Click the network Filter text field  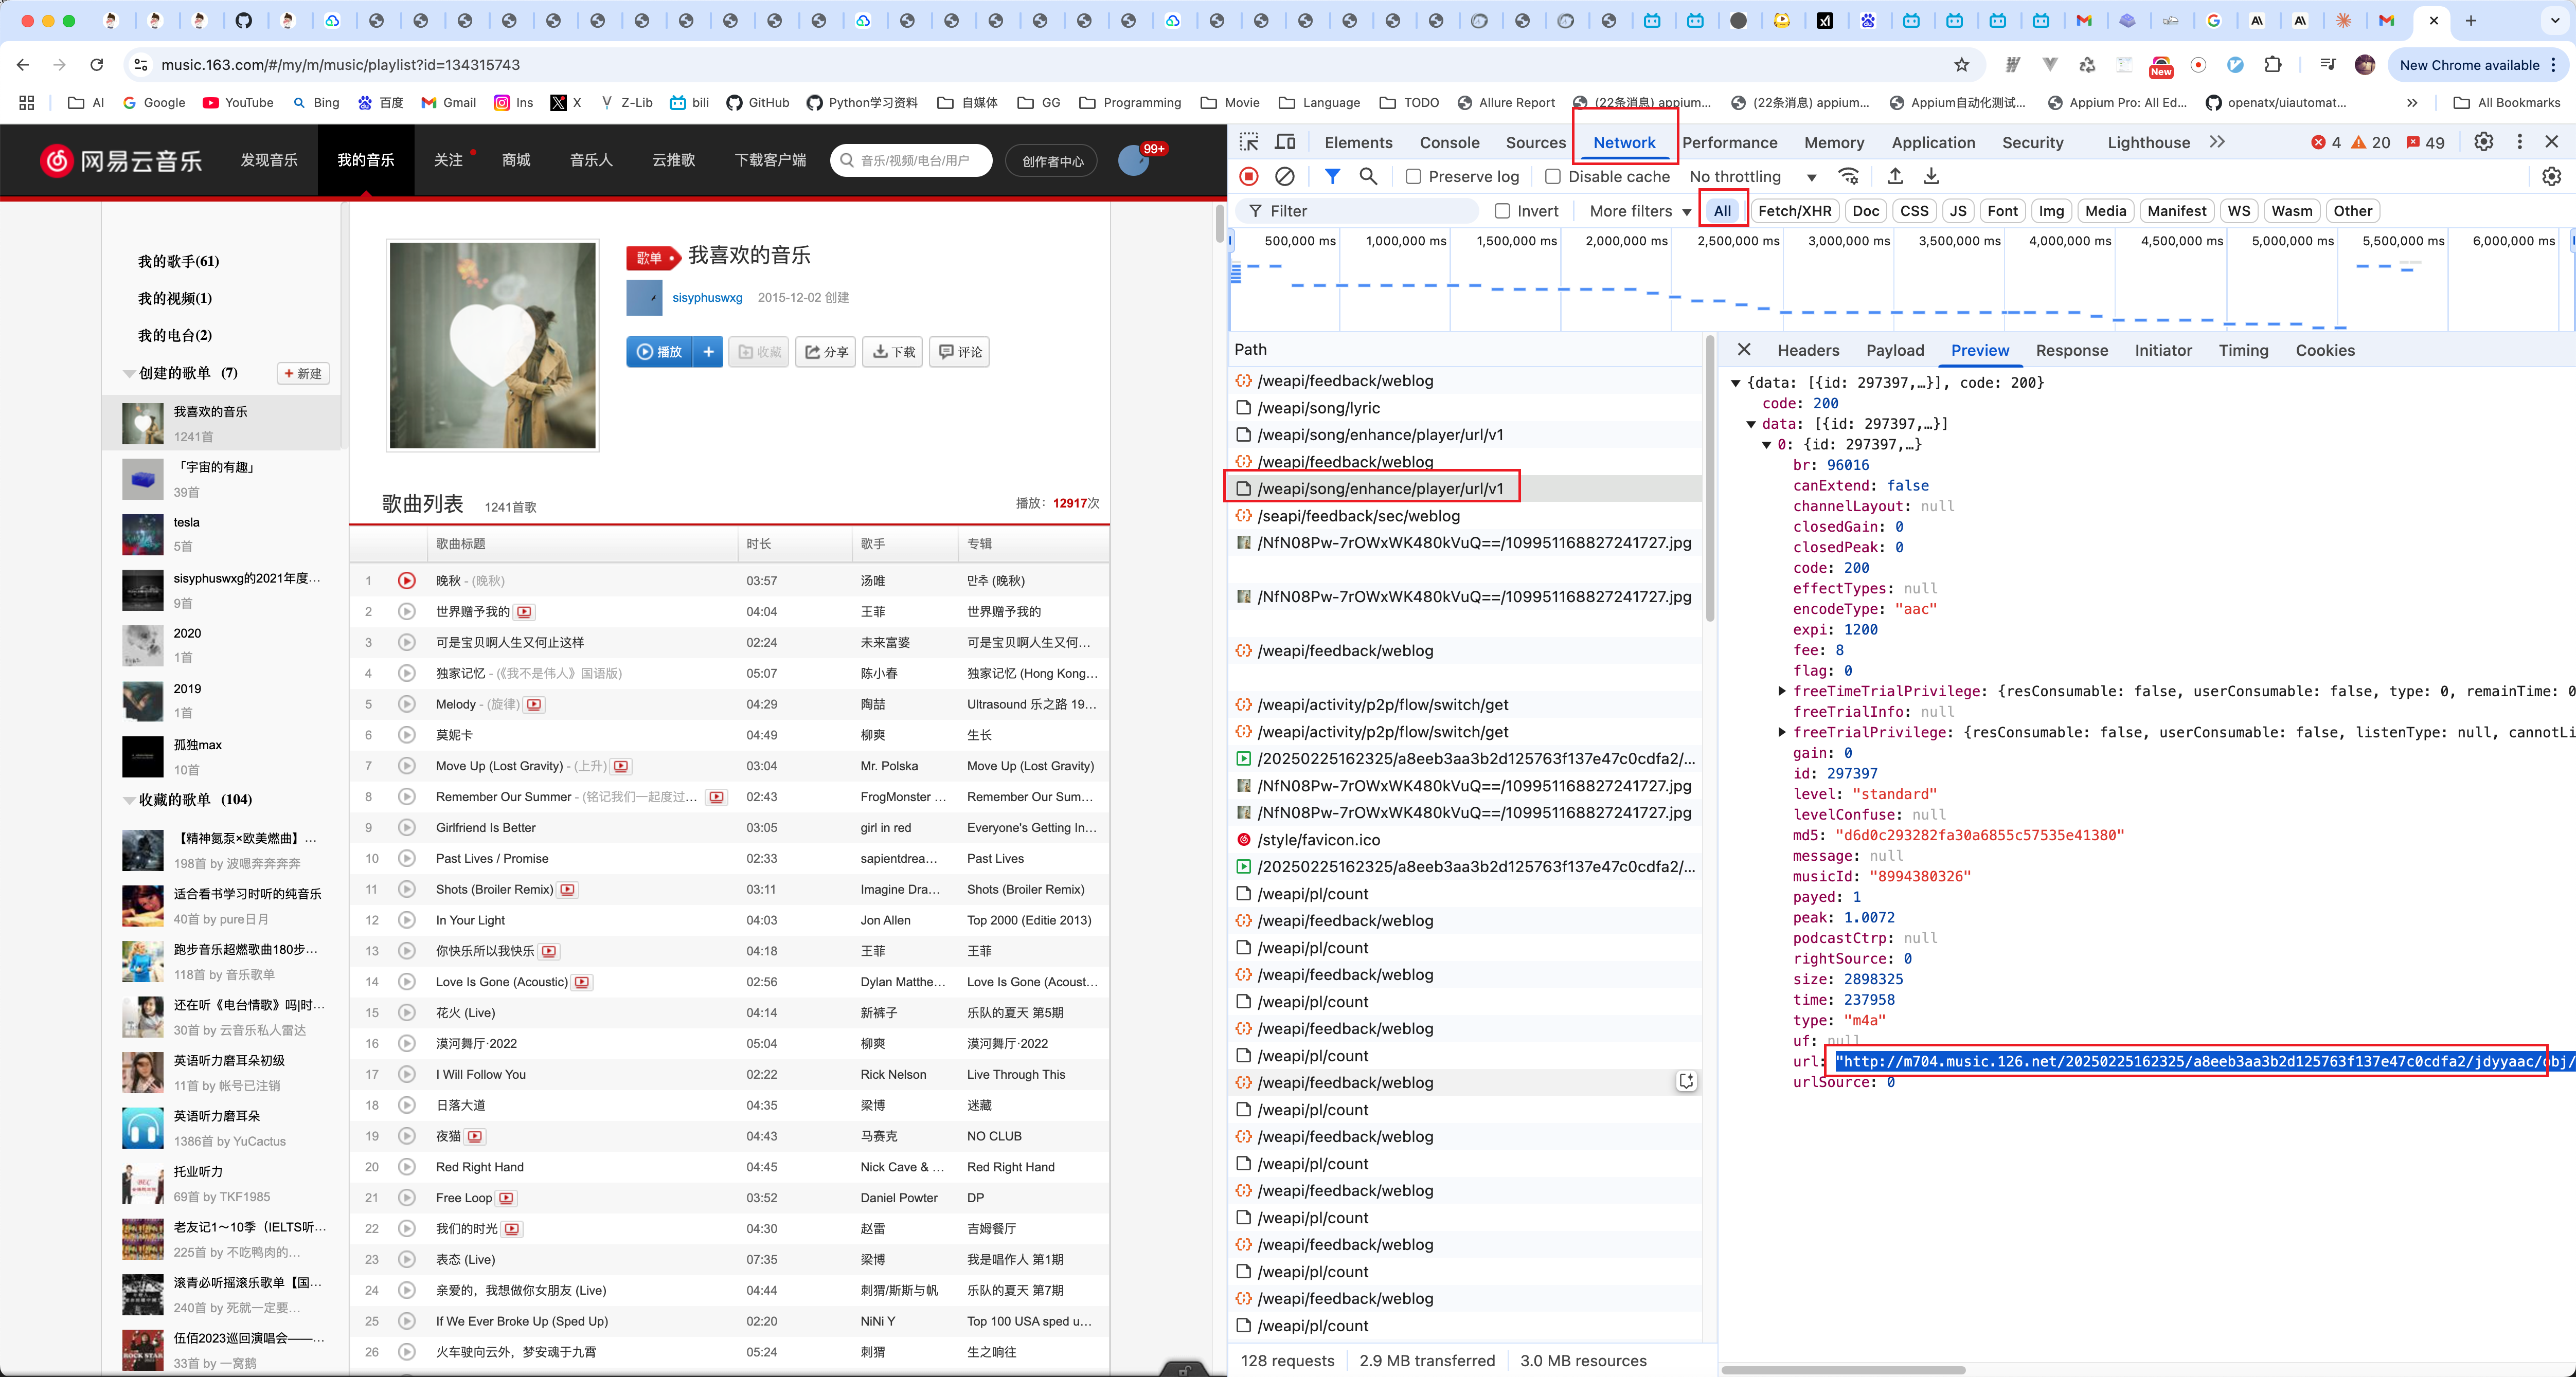tap(1358, 211)
